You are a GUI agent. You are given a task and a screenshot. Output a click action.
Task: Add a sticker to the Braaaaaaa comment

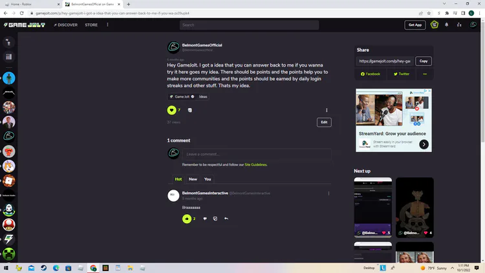point(215,219)
